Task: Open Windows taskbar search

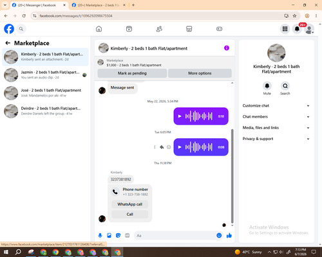Action: point(18,252)
